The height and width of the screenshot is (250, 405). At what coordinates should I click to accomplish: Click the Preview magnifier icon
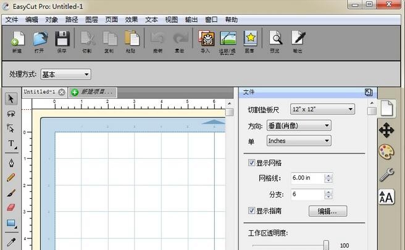pyautogui.click(x=275, y=38)
